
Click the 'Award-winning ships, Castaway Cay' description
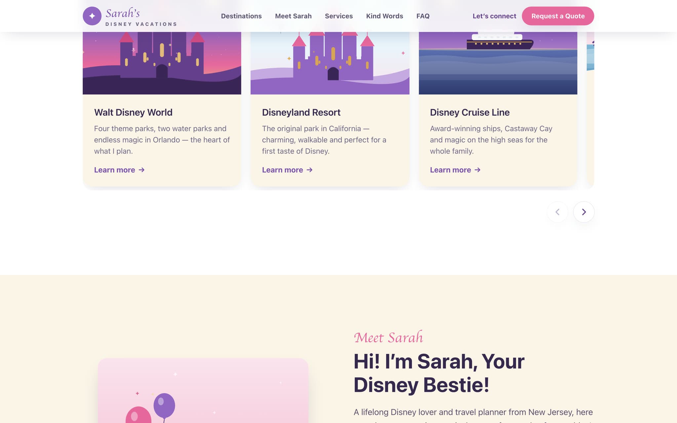[491, 140]
